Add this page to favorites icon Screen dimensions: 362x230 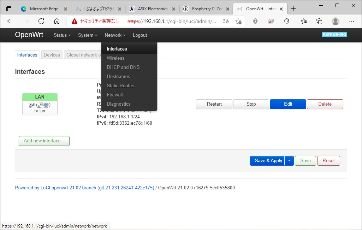point(238,21)
